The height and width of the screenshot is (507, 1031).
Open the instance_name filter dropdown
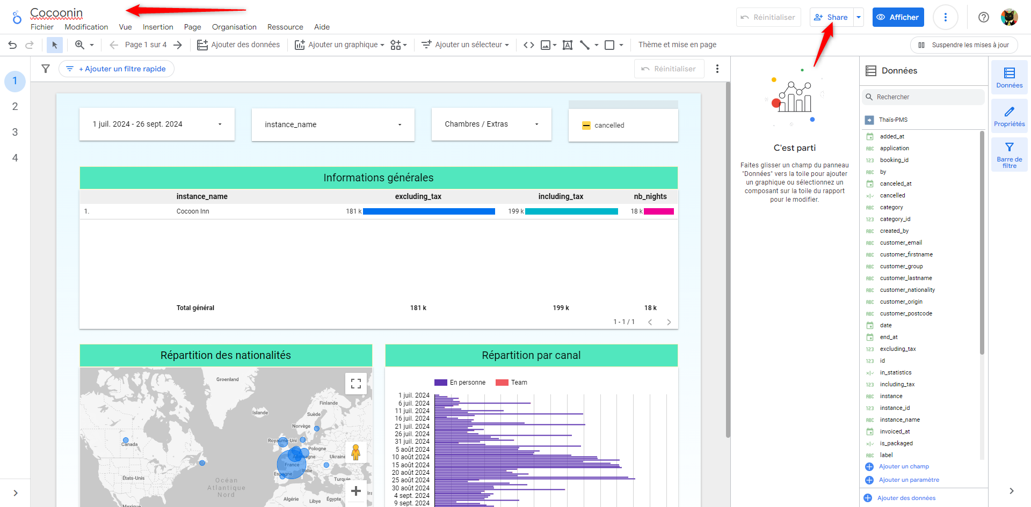tap(333, 124)
